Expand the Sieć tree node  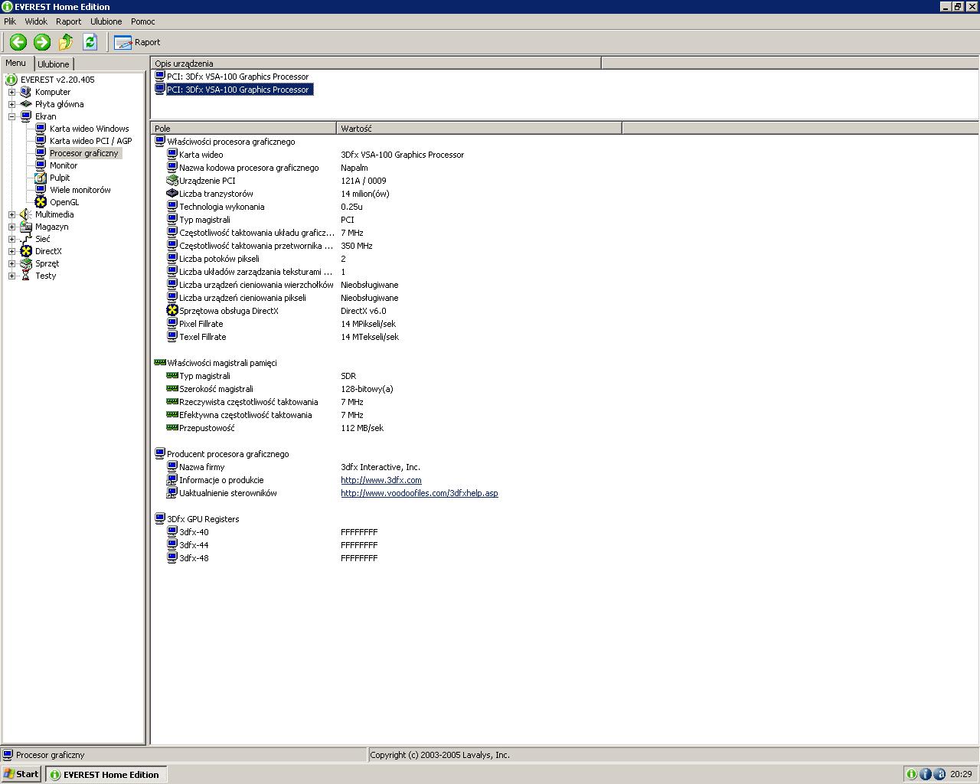[x=12, y=239]
